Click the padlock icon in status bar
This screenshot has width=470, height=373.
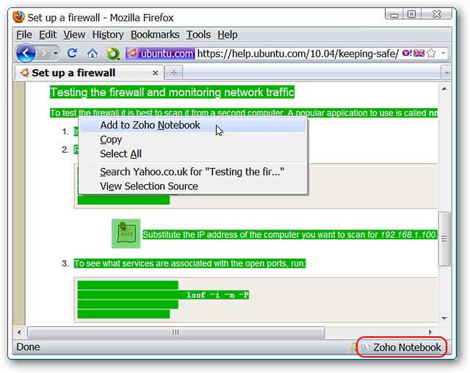tap(354, 347)
